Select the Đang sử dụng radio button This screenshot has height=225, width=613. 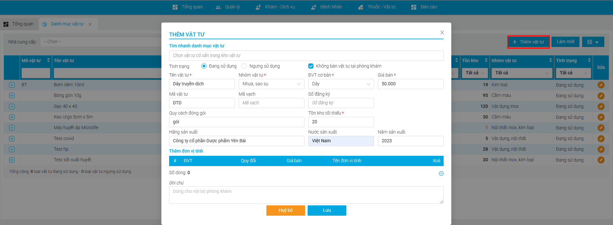(x=204, y=66)
